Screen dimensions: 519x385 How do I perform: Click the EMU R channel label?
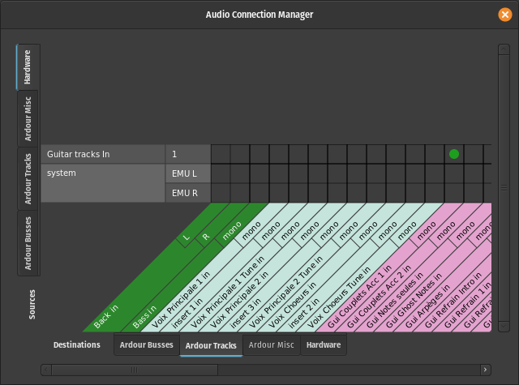[x=188, y=193]
